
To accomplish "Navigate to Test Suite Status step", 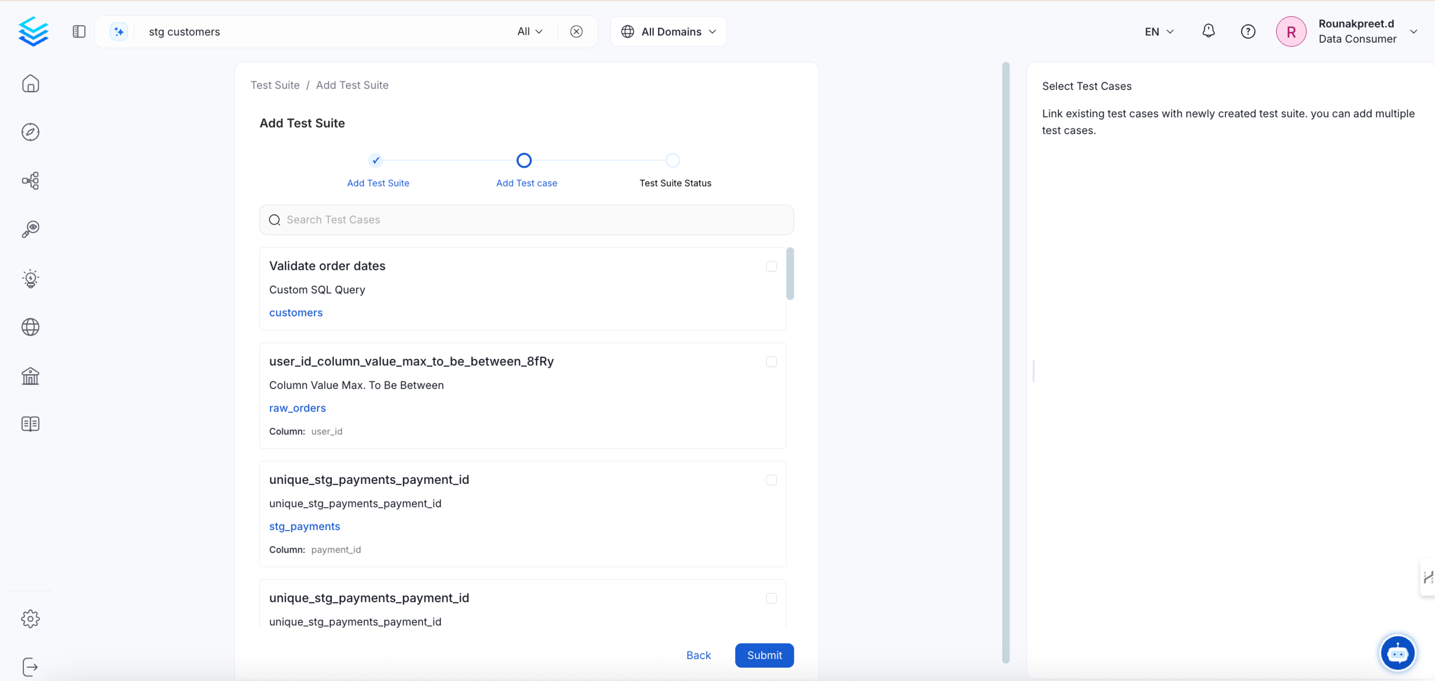I will [675, 183].
